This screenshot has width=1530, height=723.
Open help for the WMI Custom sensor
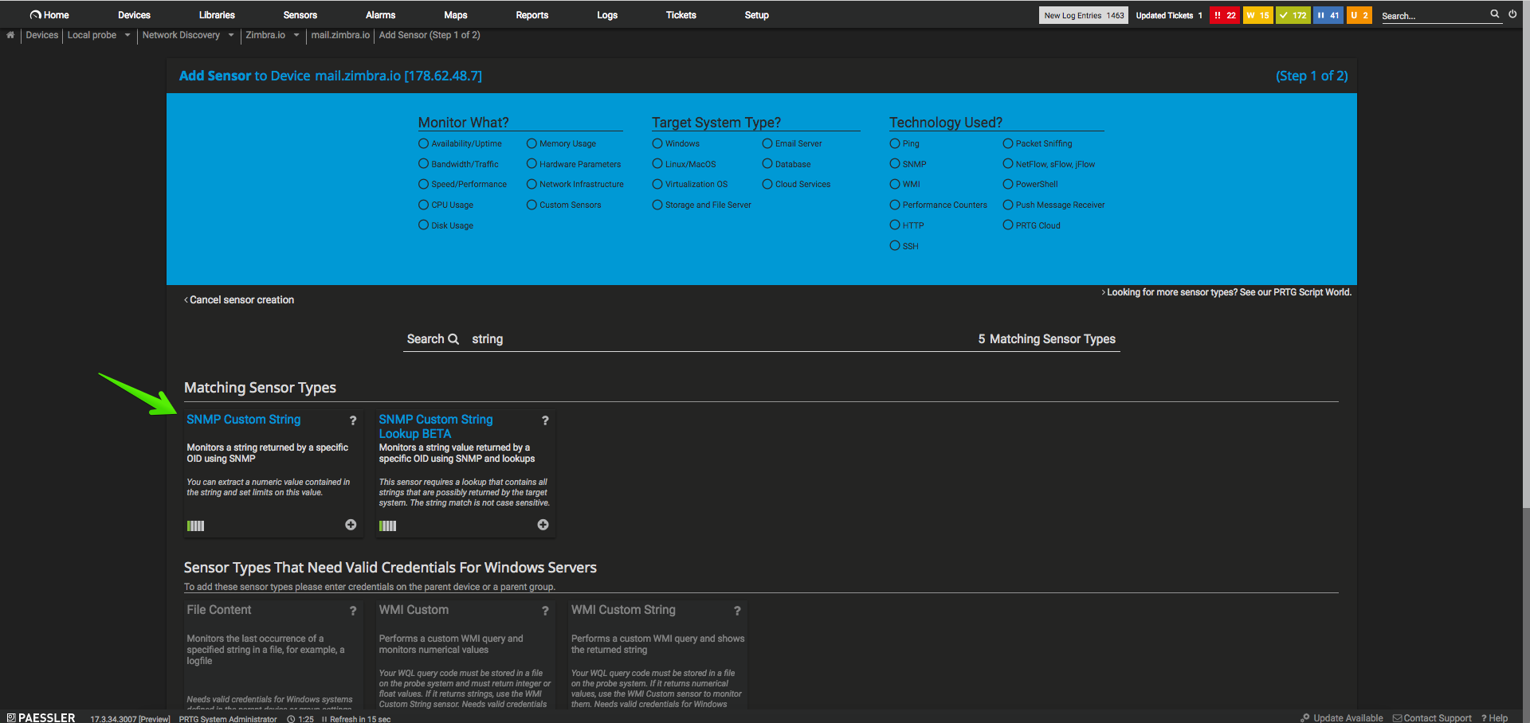pyautogui.click(x=545, y=611)
